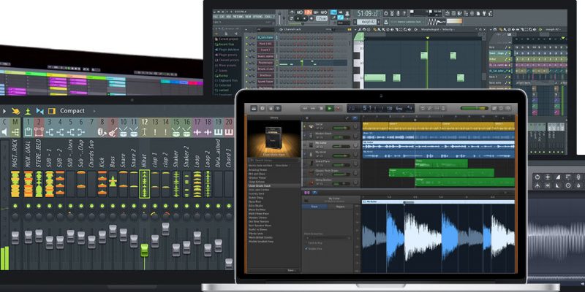Click the exclamation icon on clap 1 track 13
585x292 pixels.
pos(155,132)
